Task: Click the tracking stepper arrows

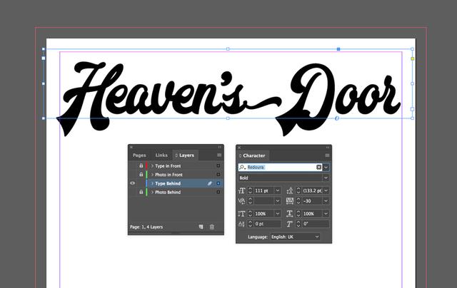Action: coord(298,201)
